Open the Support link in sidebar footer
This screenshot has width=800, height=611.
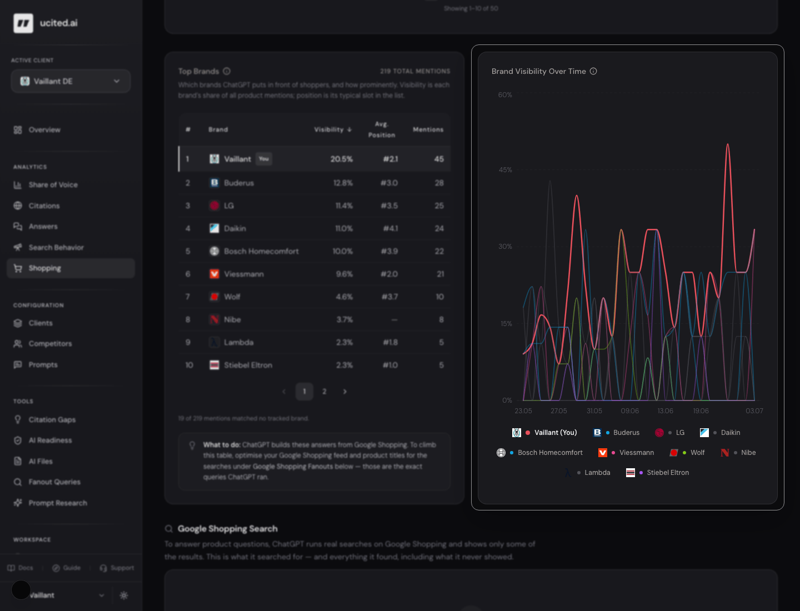[x=117, y=568]
